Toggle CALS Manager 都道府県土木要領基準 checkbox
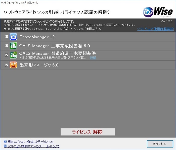 pyautogui.click(x=7, y=55)
